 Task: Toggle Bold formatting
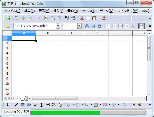(87, 26)
